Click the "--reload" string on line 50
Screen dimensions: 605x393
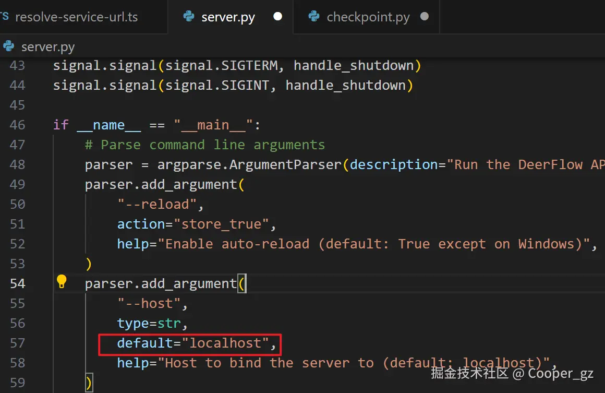157,204
